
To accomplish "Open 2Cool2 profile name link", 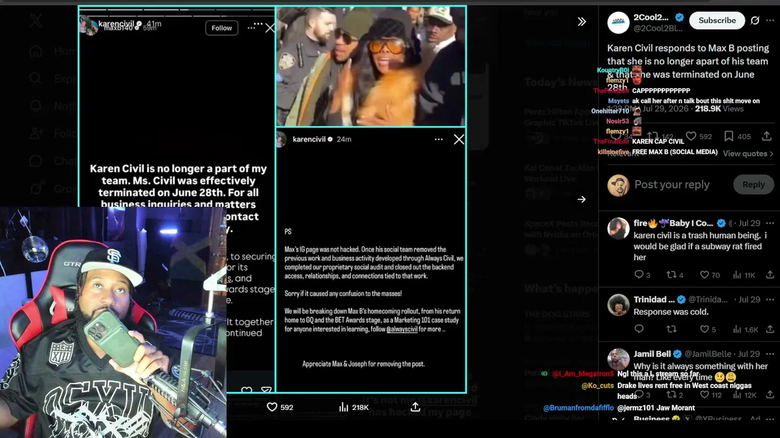I will pos(651,17).
